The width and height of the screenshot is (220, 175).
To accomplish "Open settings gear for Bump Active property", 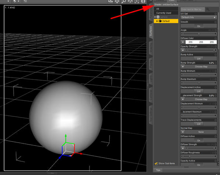I will [216, 55].
